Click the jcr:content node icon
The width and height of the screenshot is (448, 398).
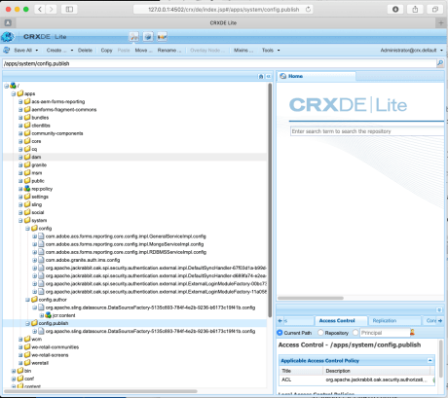(48, 315)
